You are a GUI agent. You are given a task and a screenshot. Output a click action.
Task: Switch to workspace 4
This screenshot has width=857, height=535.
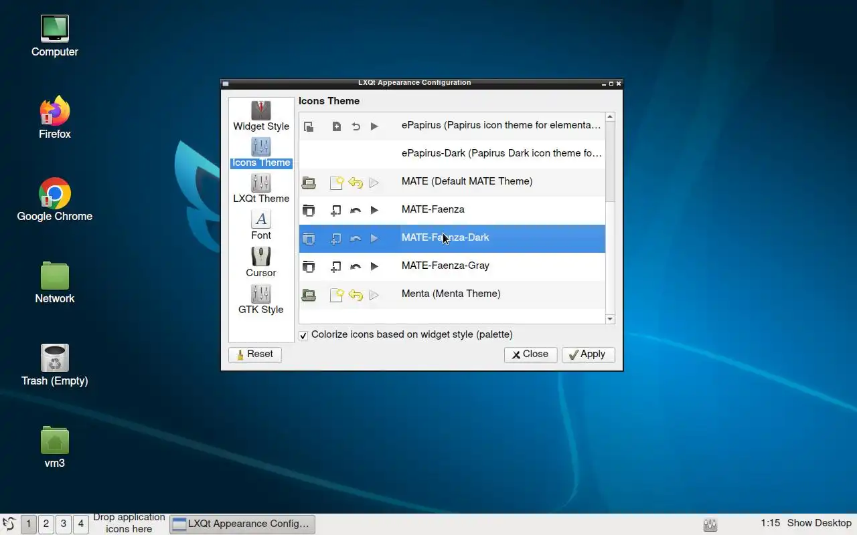click(x=81, y=524)
